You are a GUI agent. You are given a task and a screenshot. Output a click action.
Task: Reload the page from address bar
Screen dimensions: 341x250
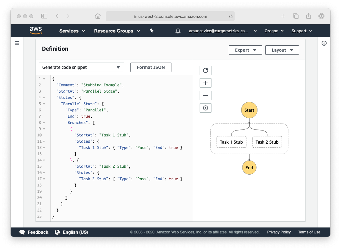click(x=231, y=16)
